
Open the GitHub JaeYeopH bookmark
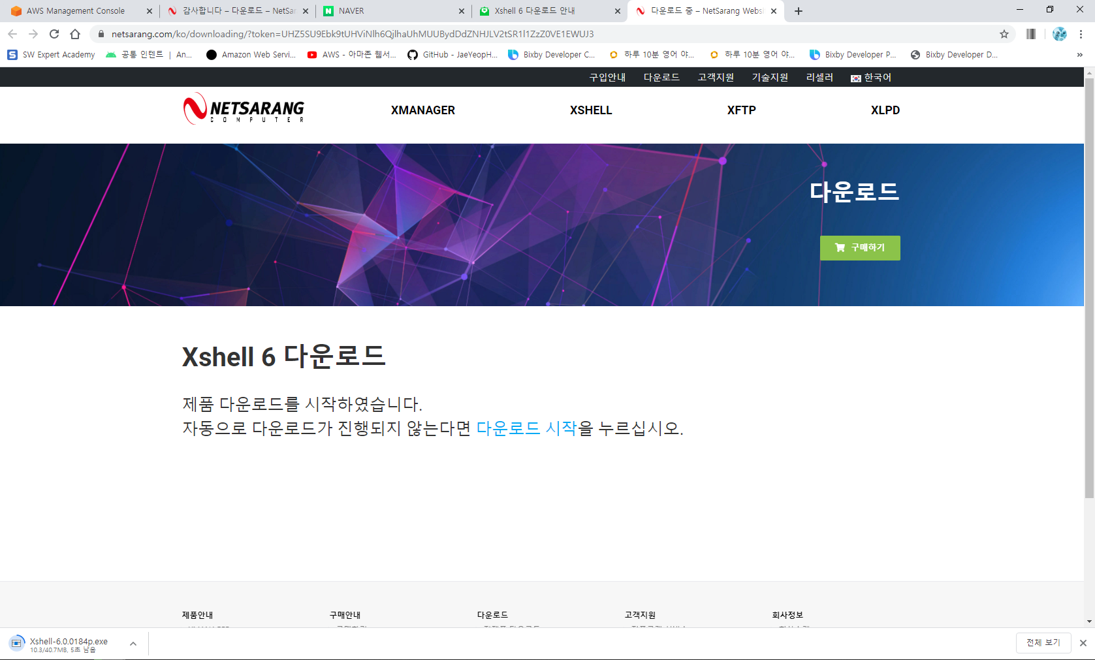(x=452, y=55)
